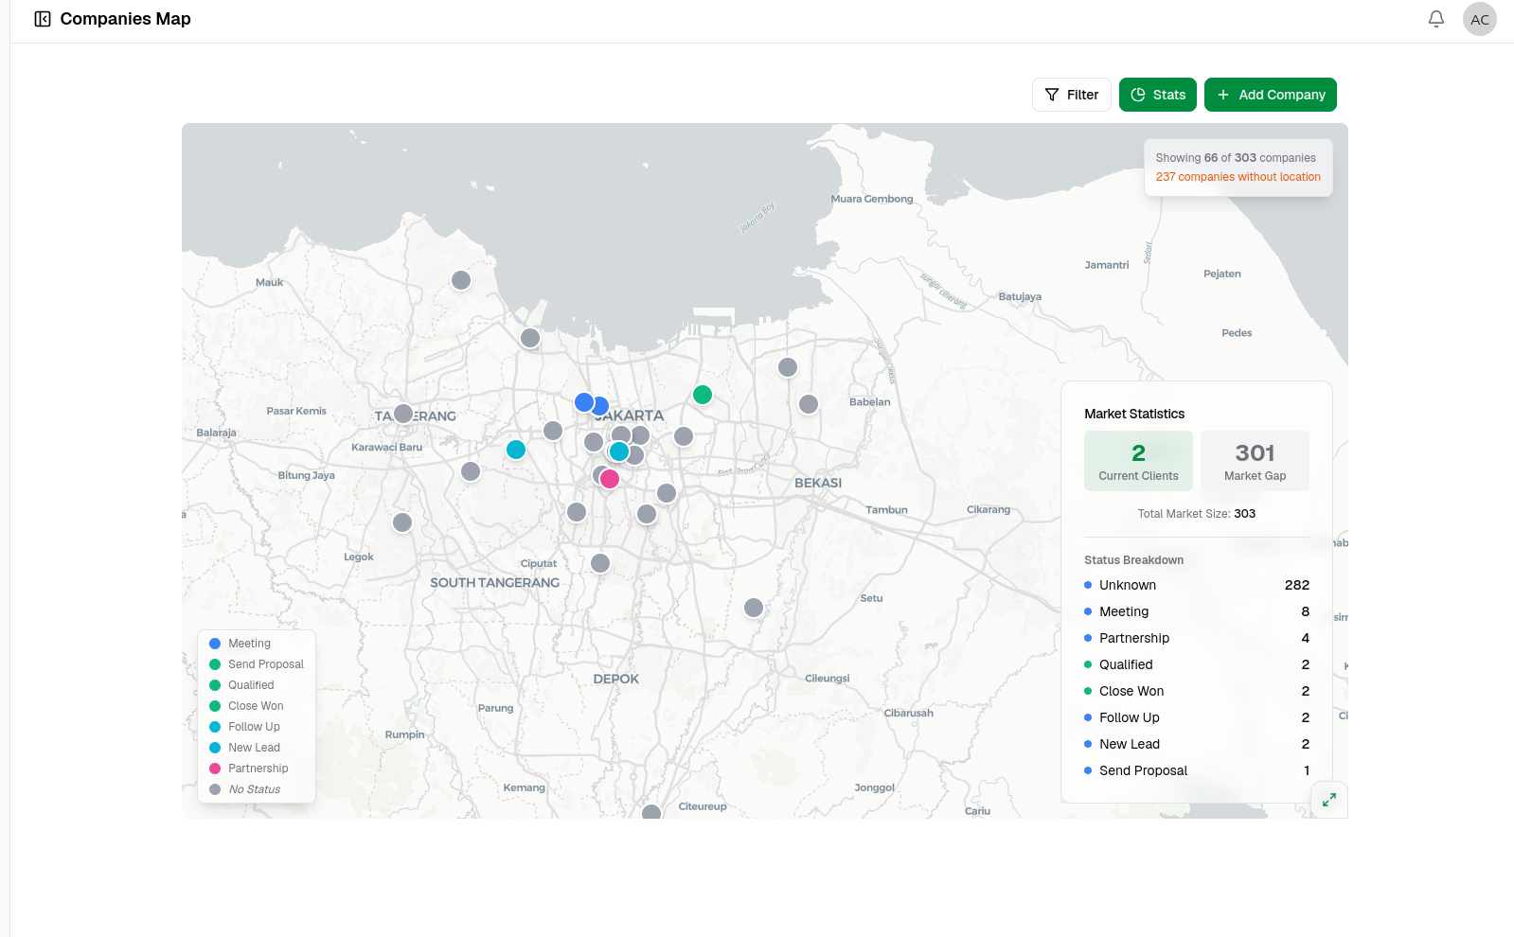
Task: Select Unknown row in Status Breakdown
Action: pyautogui.click(x=1197, y=585)
